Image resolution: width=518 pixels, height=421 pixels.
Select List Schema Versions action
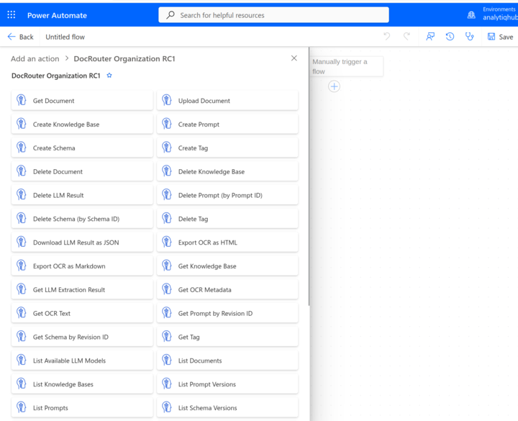227,408
